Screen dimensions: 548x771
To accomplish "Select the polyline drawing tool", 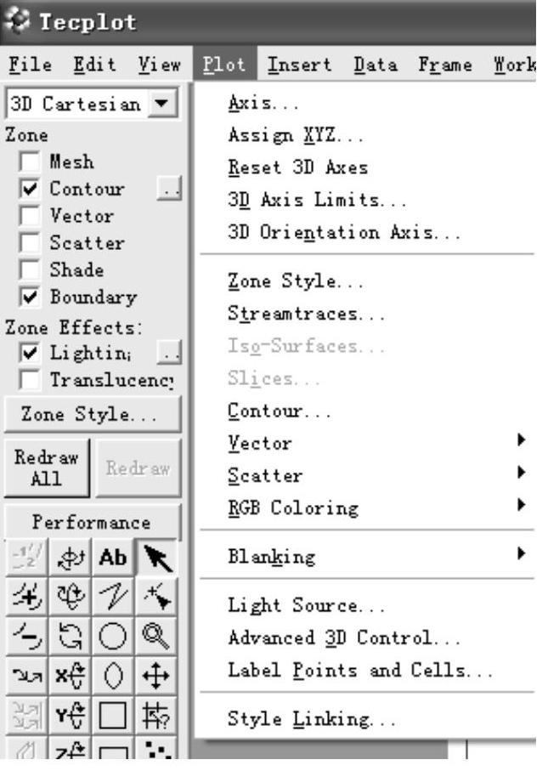I will click(113, 595).
